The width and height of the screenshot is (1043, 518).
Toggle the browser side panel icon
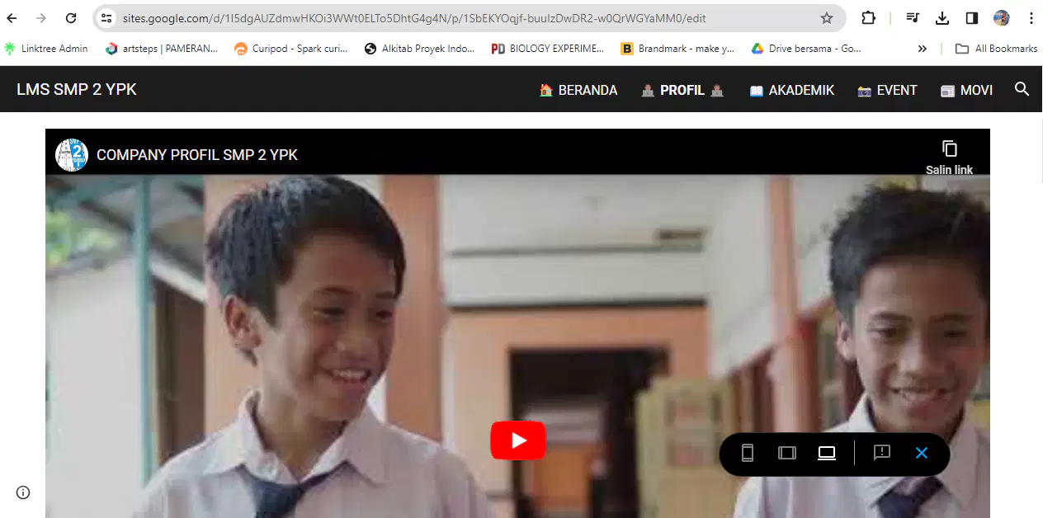972,18
